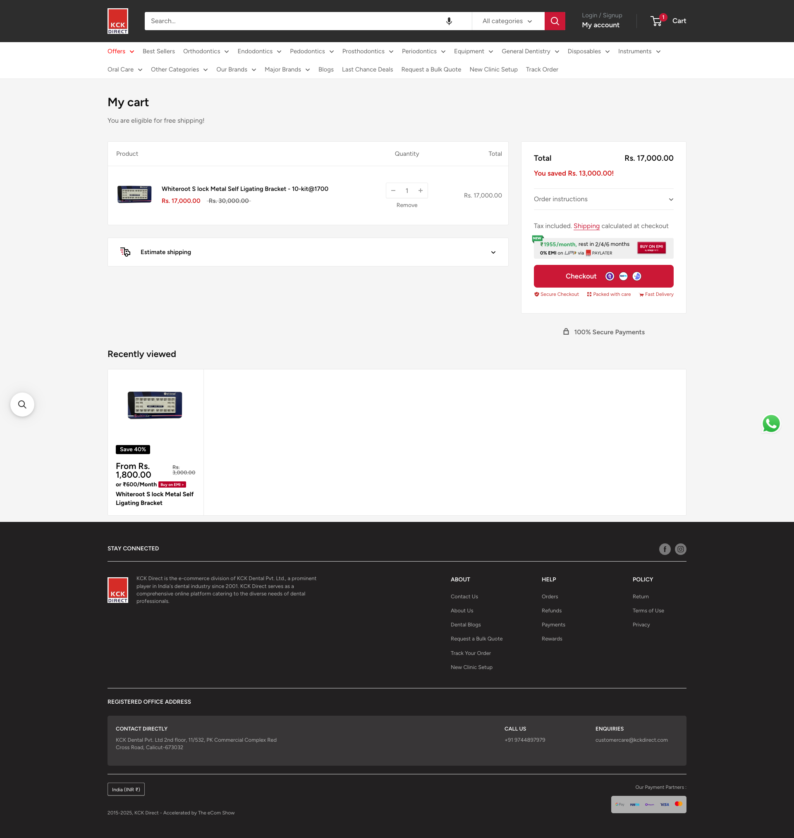Open Rewards link under Help
This screenshot has height=838, width=794.
(552, 639)
